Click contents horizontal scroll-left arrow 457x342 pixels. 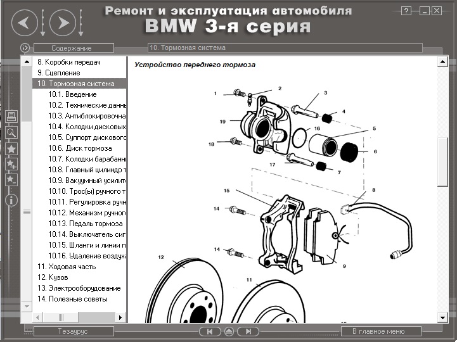(37, 317)
